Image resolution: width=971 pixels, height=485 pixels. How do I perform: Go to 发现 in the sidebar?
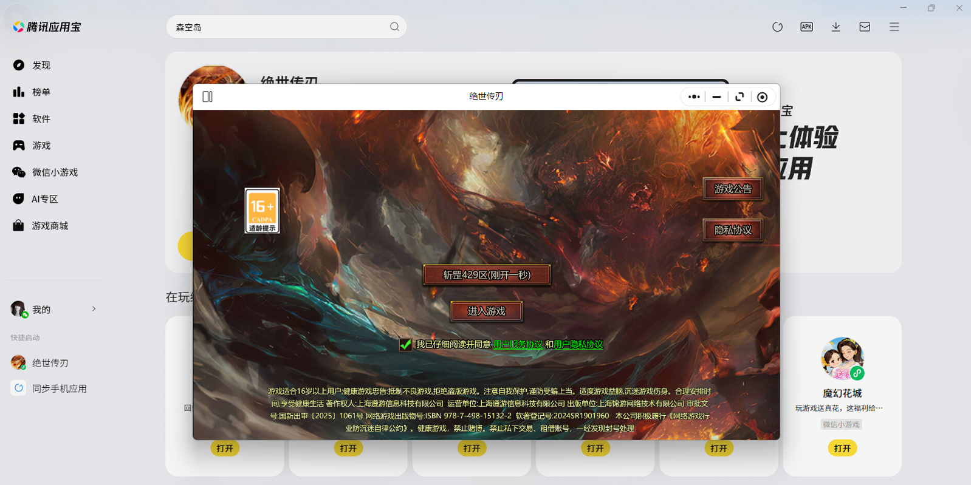(41, 66)
